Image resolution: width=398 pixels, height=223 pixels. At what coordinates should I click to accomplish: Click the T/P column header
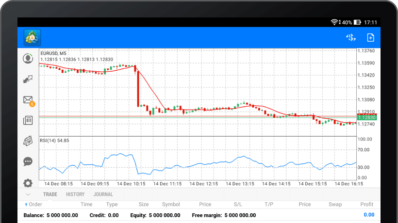pos(269,204)
